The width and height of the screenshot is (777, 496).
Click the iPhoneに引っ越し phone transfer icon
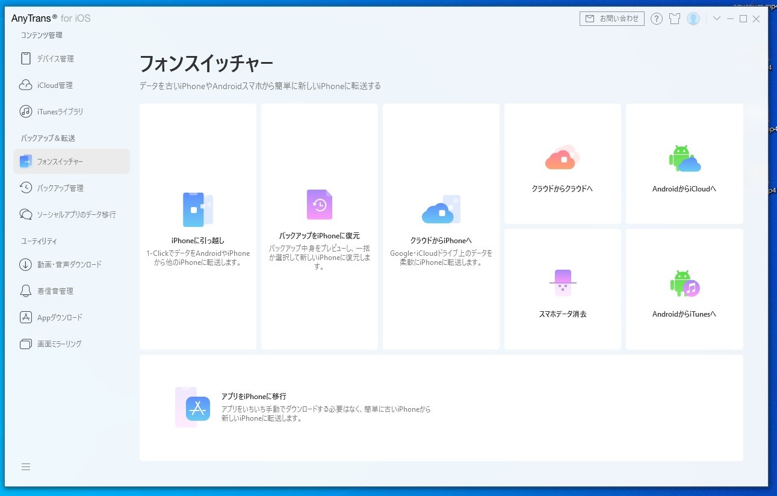[x=197, y=209]
